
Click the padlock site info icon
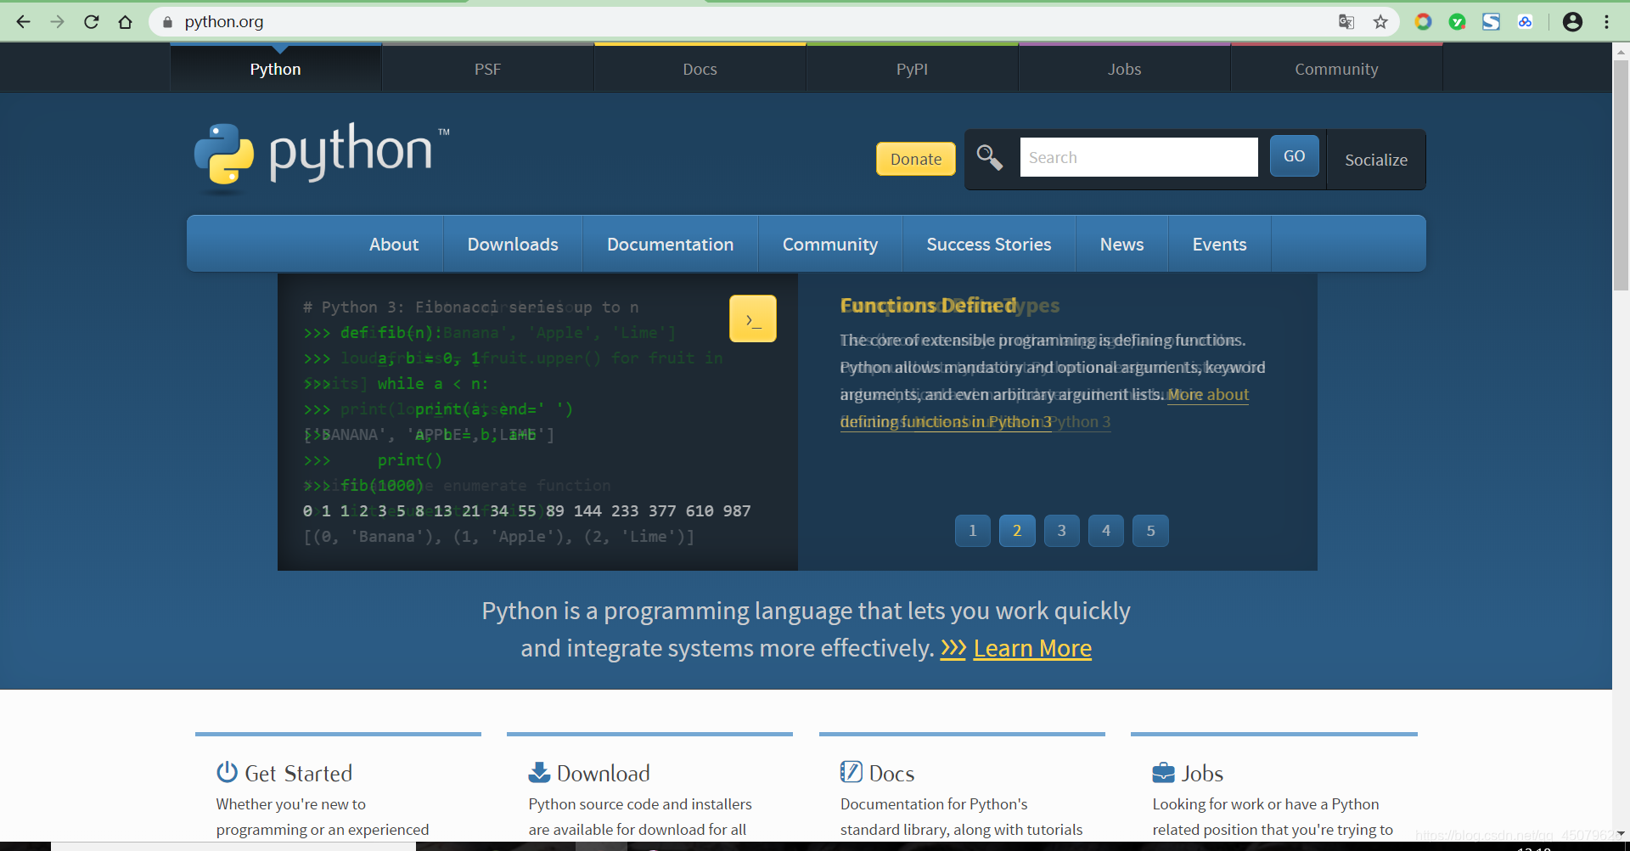pyautogui.click(x=167, y=22)
